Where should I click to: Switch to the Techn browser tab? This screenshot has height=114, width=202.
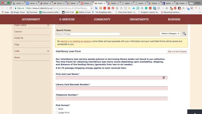59,3
